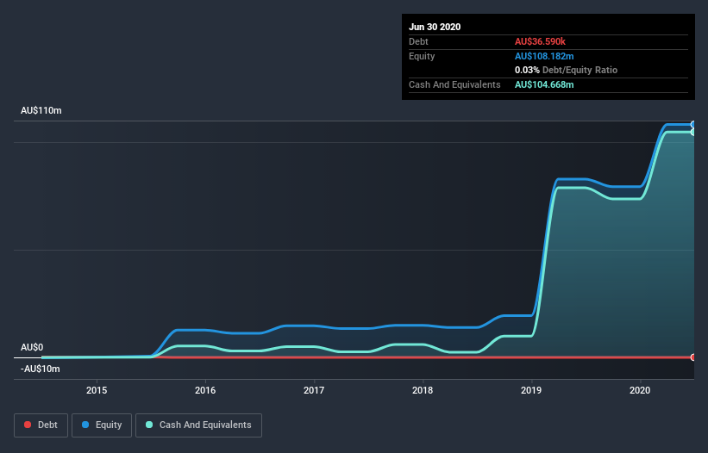Click Cash And Equivalents label in tooltip
The image size is (708, 453).
(x=454, y=84)
